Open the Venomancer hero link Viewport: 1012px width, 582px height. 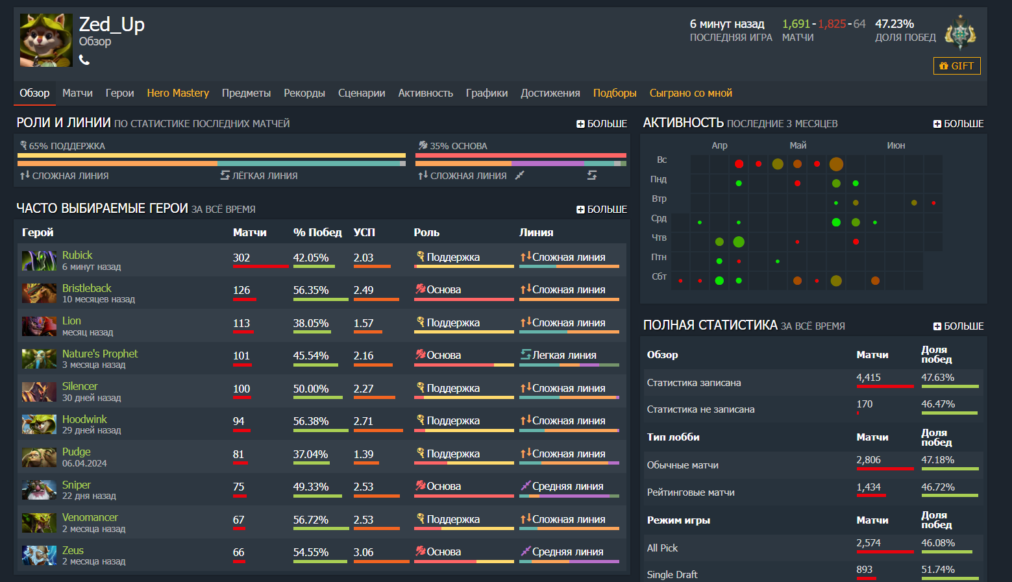click(90, 517)
